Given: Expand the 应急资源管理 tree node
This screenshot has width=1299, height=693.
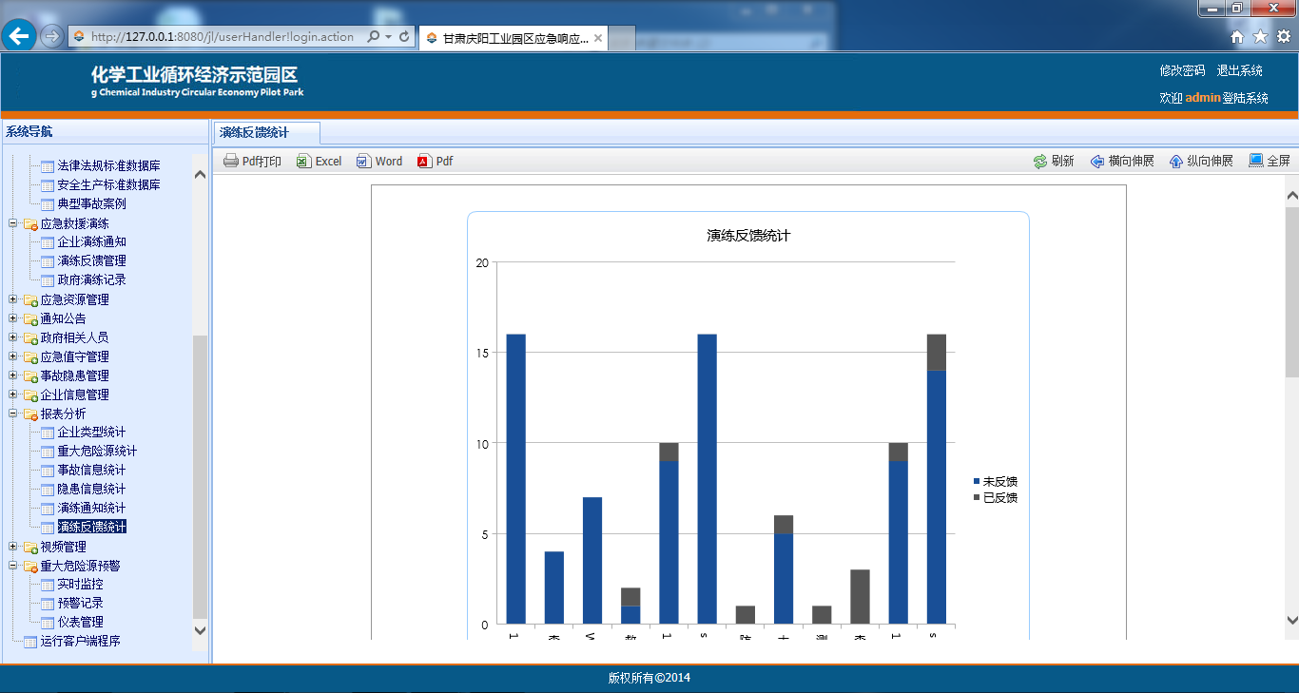Looking at the screenshot, I should (13, 299).
